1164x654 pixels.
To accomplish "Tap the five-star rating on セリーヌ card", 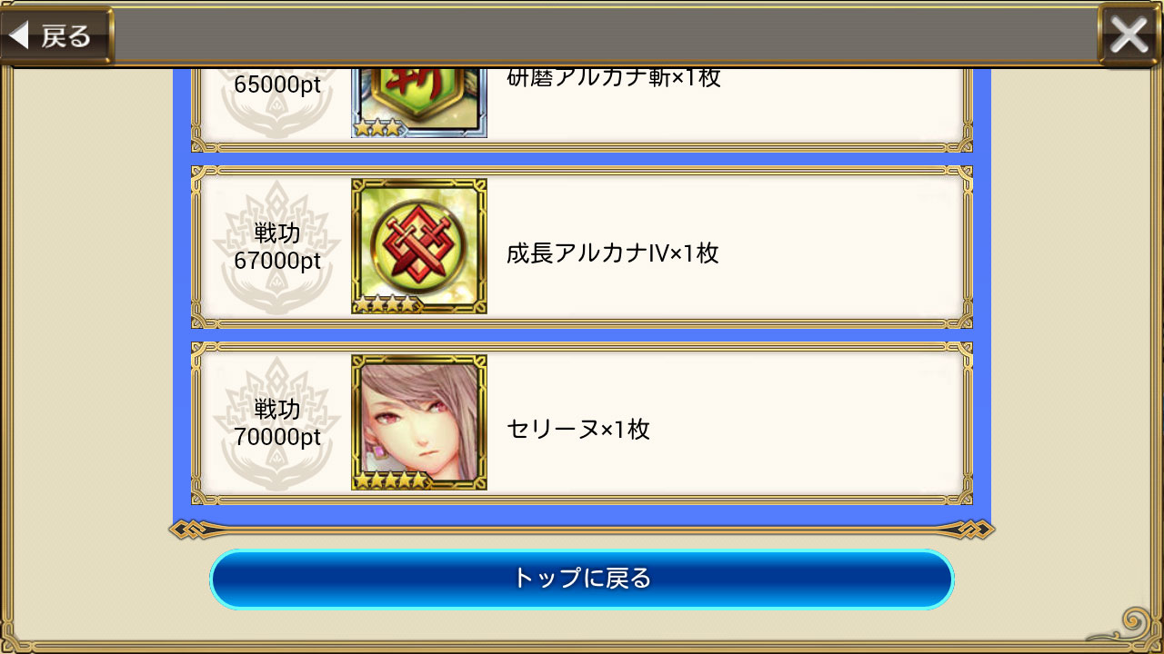I will click(x=390, y=481).
